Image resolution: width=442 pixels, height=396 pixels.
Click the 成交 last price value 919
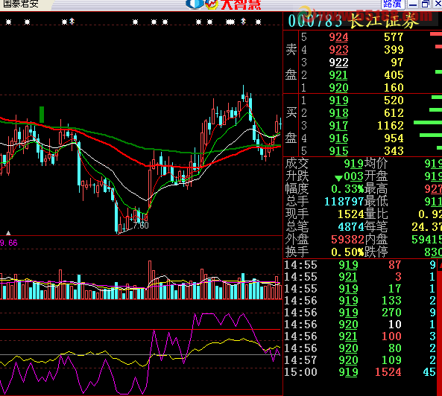(353, 164)
